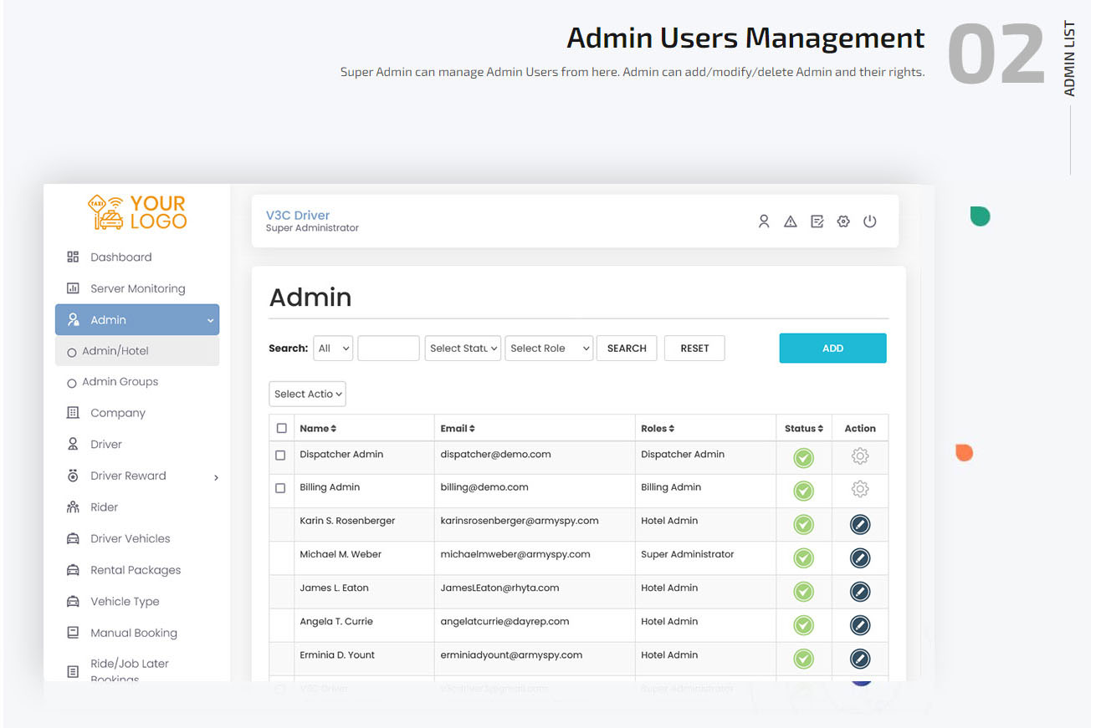
Task: Log out using the power icon
Action: pos(870,221)
